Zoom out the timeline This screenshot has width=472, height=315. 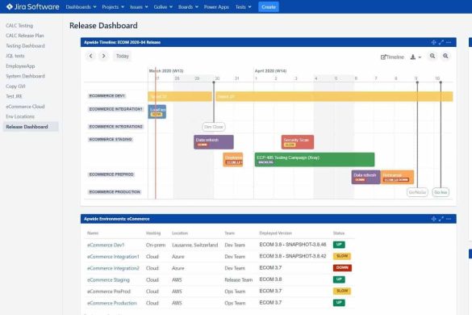[432, 56]
